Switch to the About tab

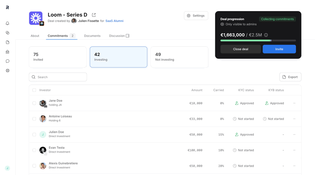pyautogui.click(x=35, y=36)
